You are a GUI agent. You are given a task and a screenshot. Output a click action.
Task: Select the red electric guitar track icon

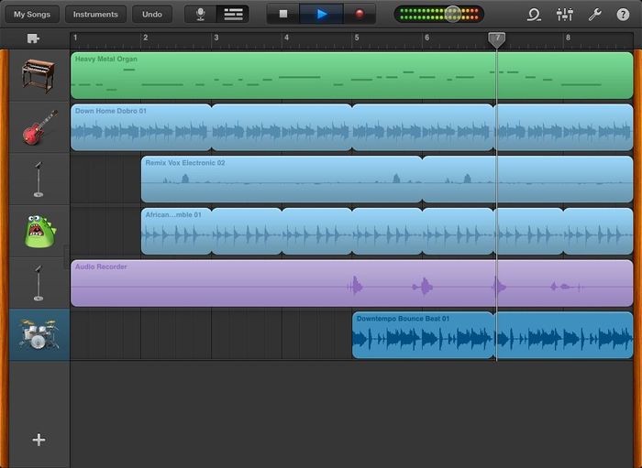point(37,128)
